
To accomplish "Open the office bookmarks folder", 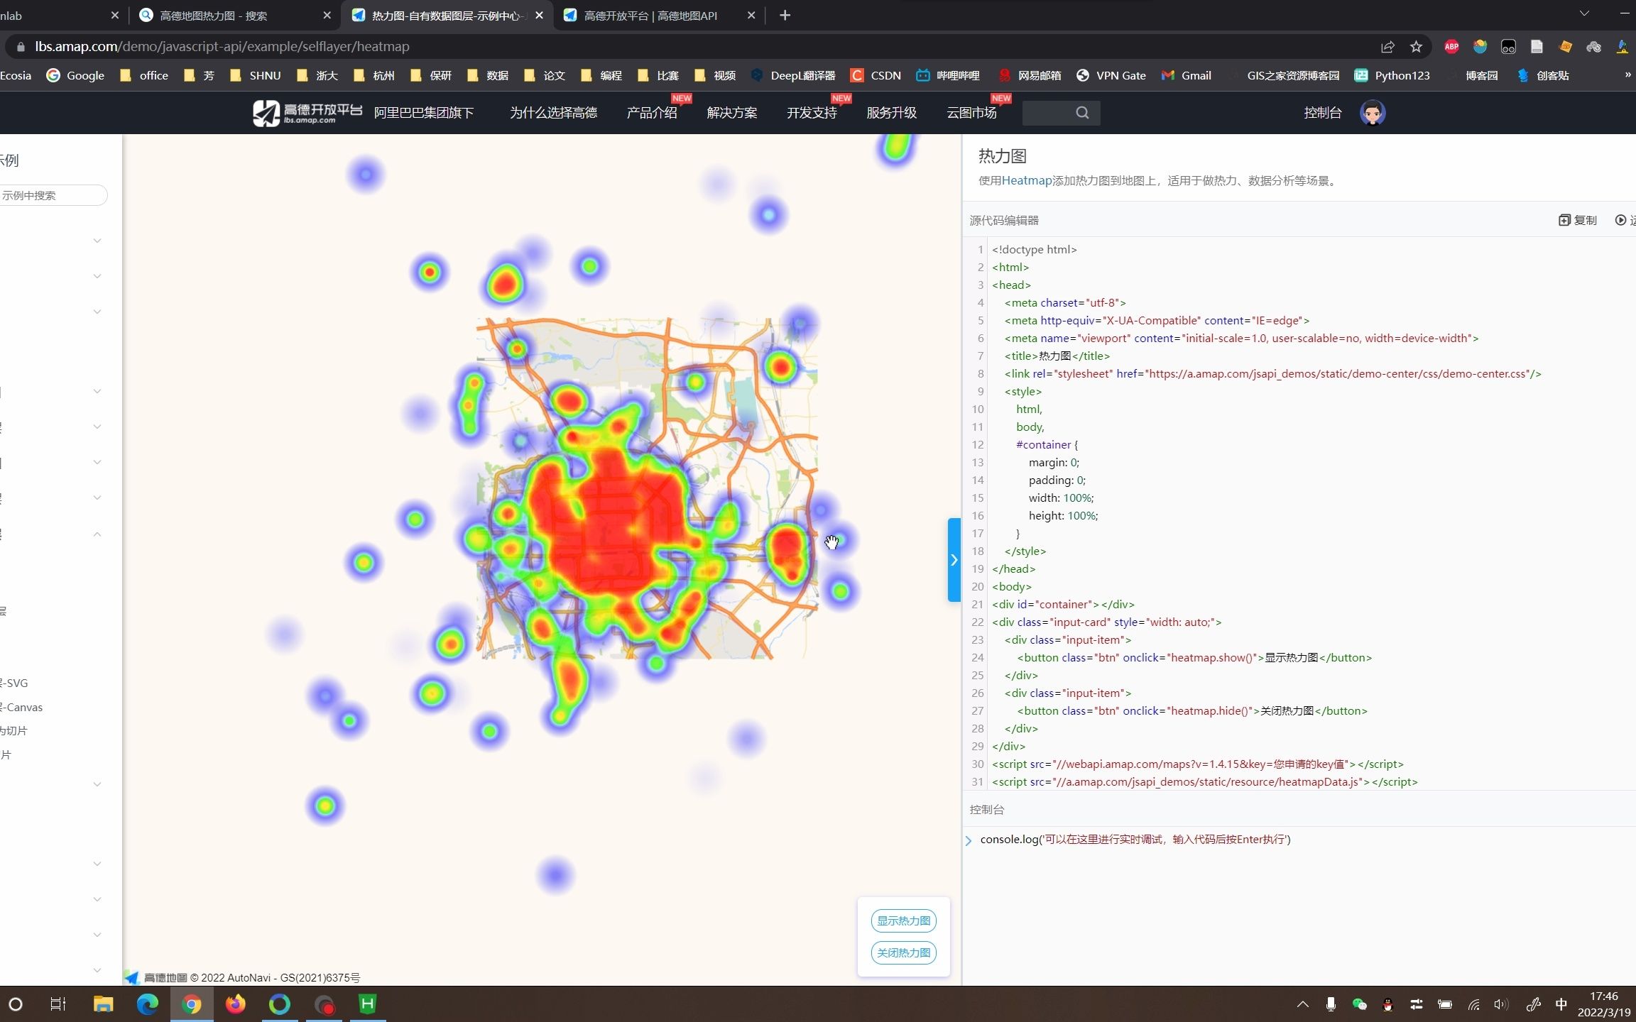I will click(x=144, y=75).
